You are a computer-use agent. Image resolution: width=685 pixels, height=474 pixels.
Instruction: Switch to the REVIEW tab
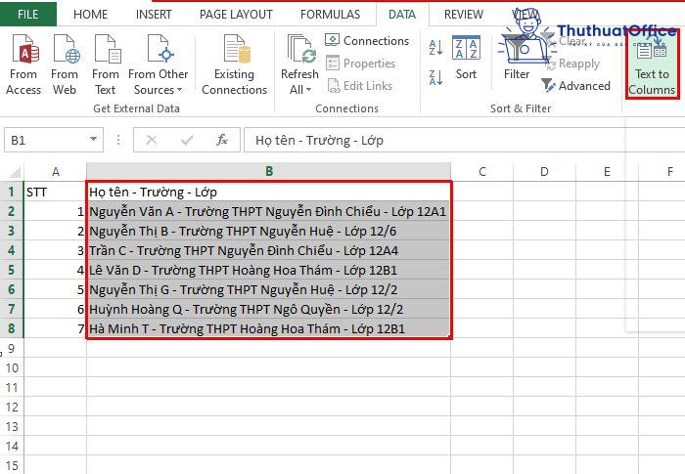click(464, 15)
